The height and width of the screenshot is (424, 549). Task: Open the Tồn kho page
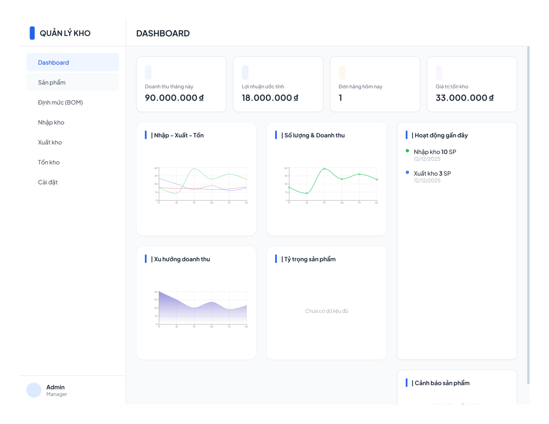(73, 162)
